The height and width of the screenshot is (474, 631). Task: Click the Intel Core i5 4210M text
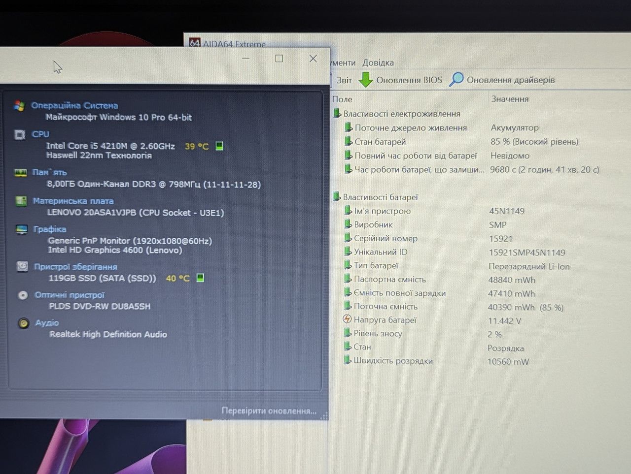(110, 146)
